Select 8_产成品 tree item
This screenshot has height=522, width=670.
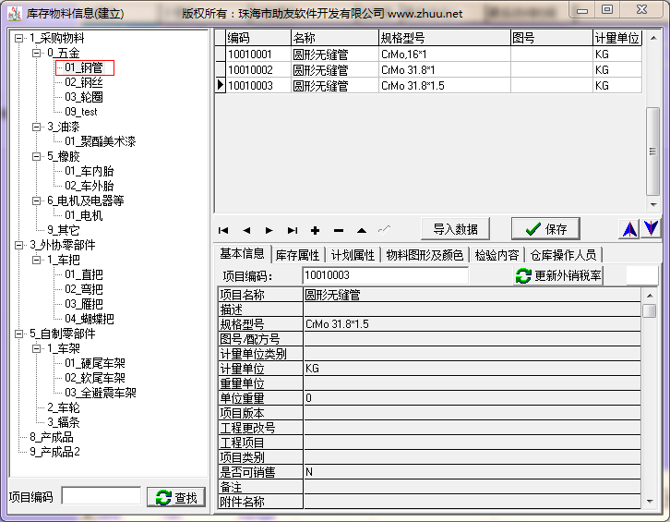click(52, 437)
